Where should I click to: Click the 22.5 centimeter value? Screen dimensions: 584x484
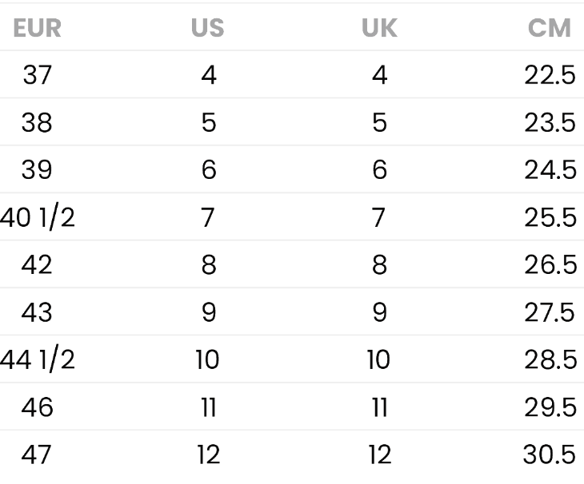[550, 75]
